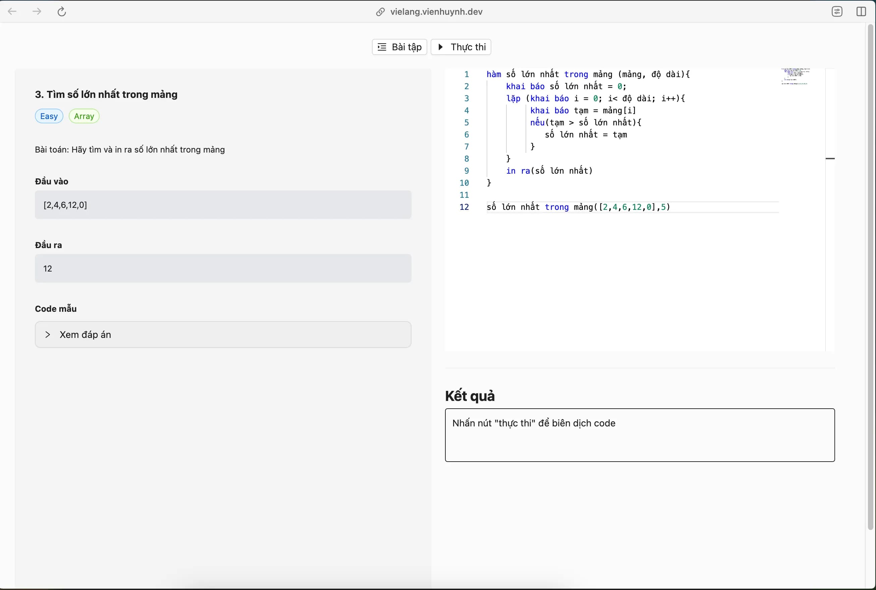
Task: Reload the page with the refresh icon
Action: click(62, 12)
